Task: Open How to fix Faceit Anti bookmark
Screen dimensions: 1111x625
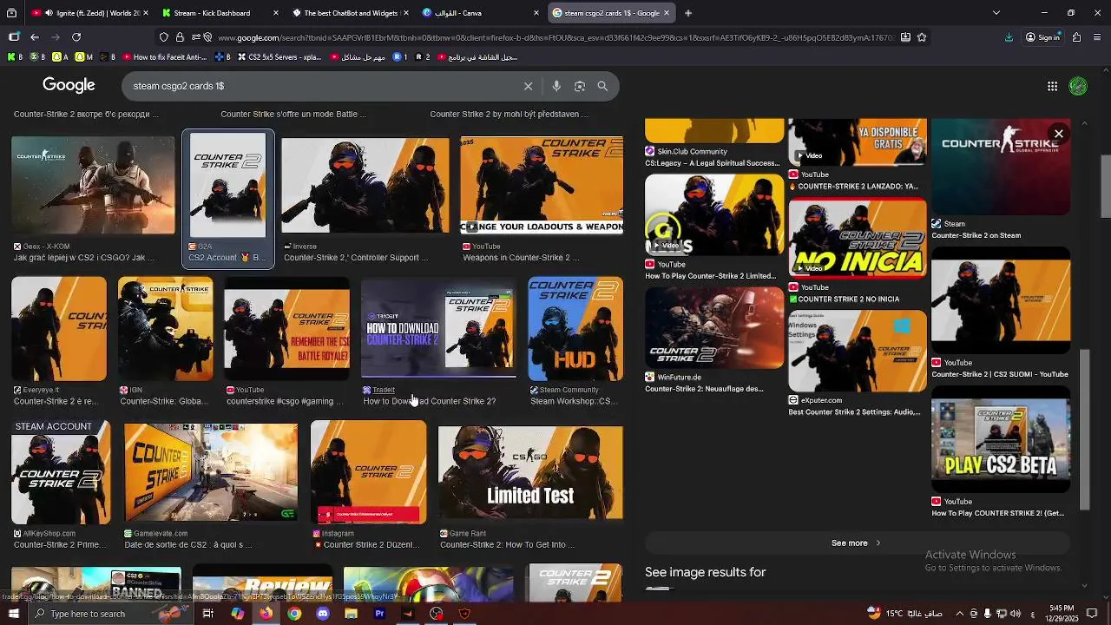Action: (164, 57)
